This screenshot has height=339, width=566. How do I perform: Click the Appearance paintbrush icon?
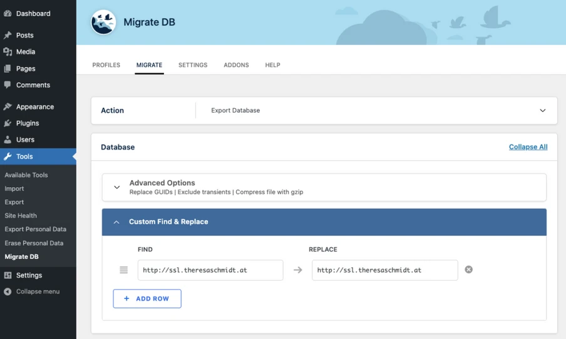click(8, 107)
